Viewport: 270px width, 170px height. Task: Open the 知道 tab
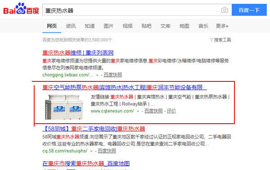click(x=90, y=26)
